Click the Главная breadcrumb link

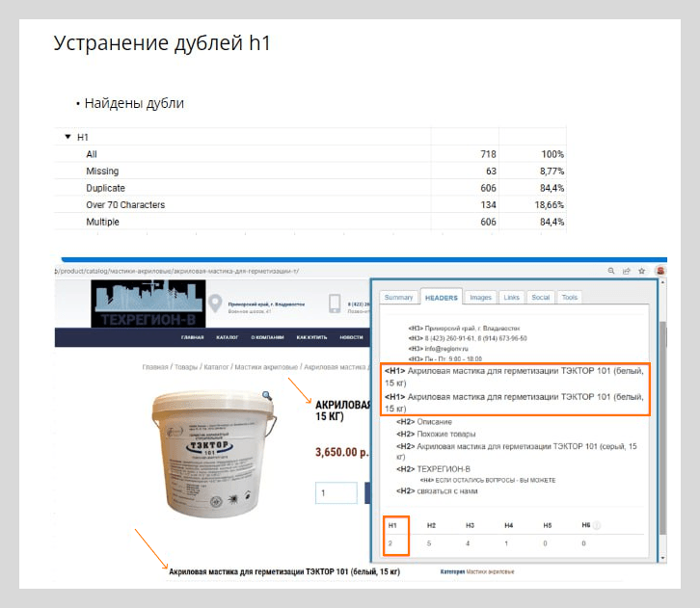coord(155,367)
